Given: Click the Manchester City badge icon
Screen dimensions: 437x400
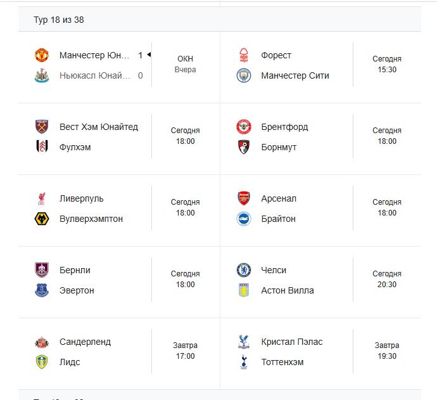Looking at the screenshot, I should [x=244, y=75].
